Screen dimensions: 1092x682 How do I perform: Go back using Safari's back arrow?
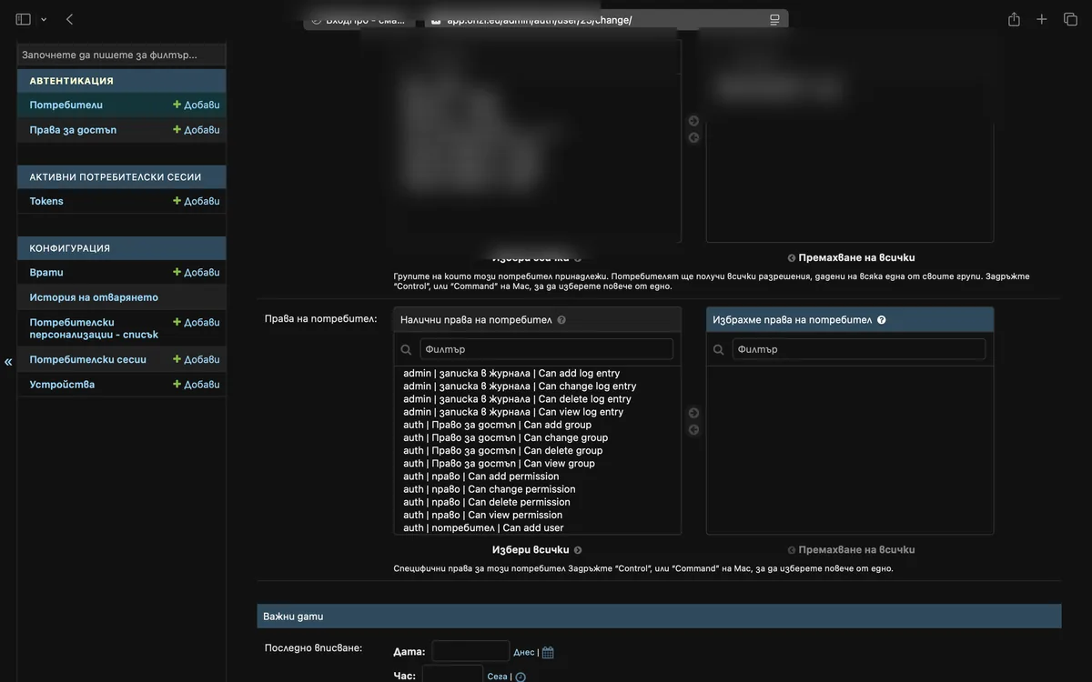point(70,19)
